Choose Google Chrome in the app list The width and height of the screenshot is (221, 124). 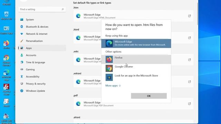point(136,68)
